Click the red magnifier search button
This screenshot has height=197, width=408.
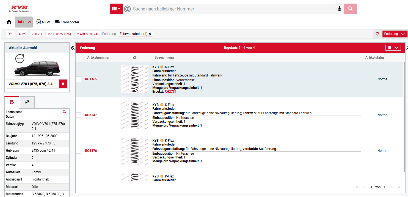[x=350, y=9]
